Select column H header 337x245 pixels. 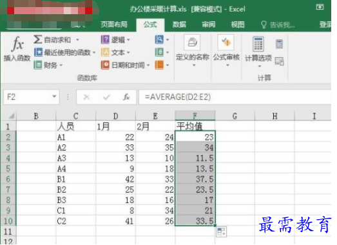click(x=274, y=116)
